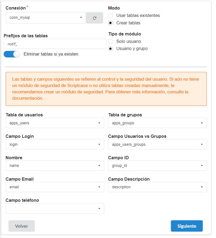Disable the Eliminar tablas si ya existen toggle
Viewport: 216px width, 238px height.
(x=12, y=54)
